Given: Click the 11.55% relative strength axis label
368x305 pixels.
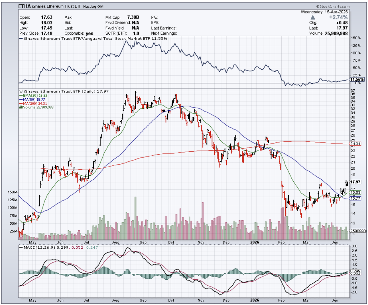Looking at the screenshot, I should [357, 80].
